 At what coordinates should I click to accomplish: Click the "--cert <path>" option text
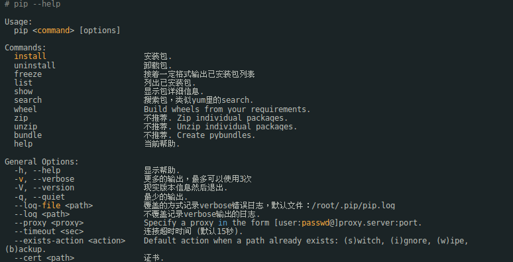pos(44,258)
